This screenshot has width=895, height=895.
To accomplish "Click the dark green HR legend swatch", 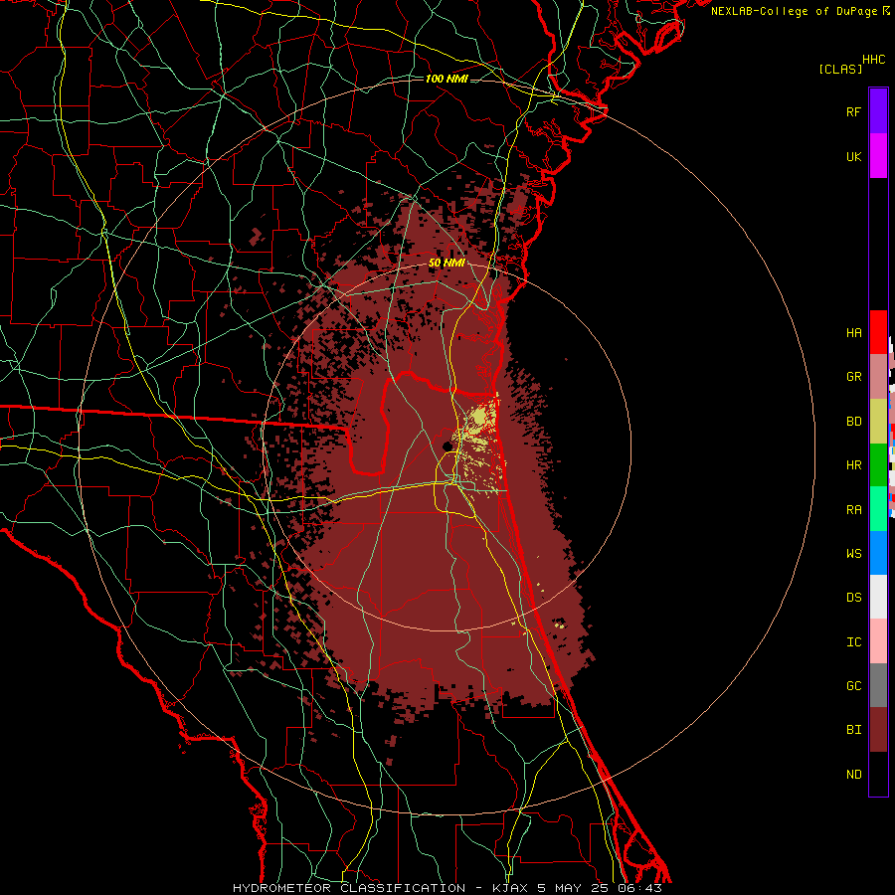I will [878, 465].
